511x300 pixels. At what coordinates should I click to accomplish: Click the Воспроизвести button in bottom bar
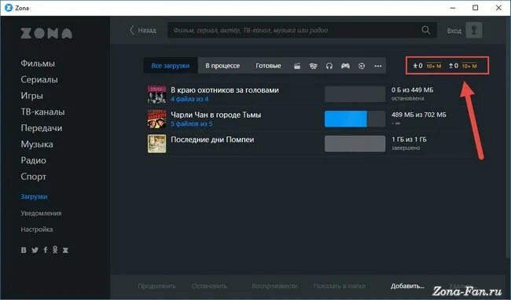tap(274, 286)
